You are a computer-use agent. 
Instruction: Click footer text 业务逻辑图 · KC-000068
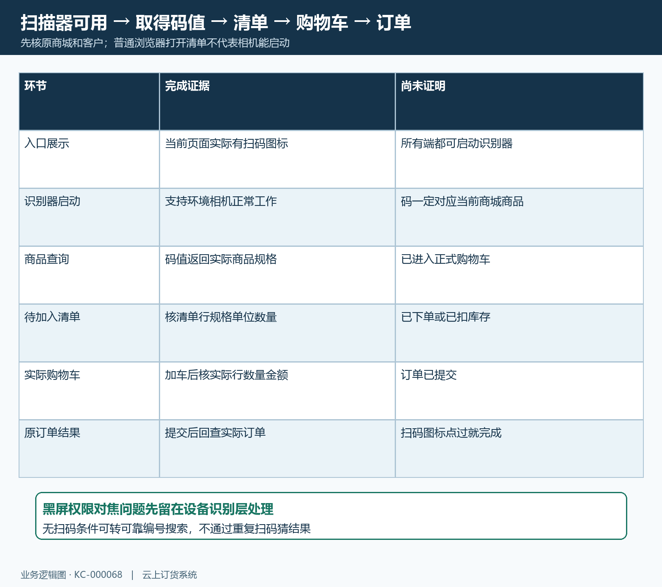72,575
